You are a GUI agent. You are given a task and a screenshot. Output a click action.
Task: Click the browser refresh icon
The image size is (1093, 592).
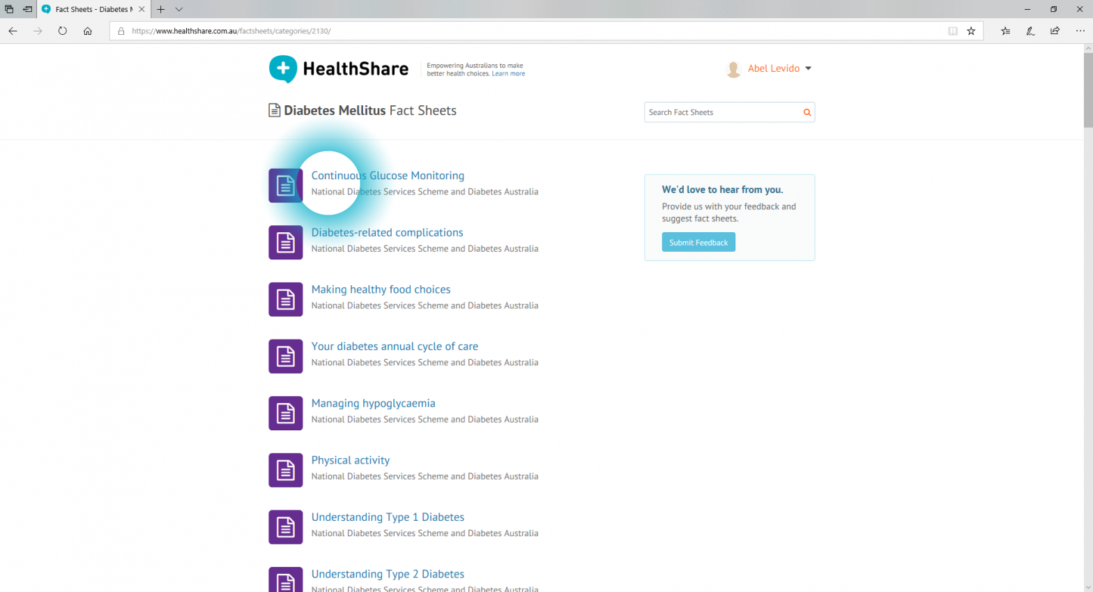click(63, 31)
